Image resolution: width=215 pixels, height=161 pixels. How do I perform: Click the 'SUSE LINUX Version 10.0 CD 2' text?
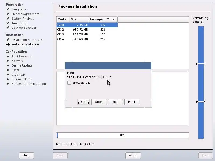89,77
